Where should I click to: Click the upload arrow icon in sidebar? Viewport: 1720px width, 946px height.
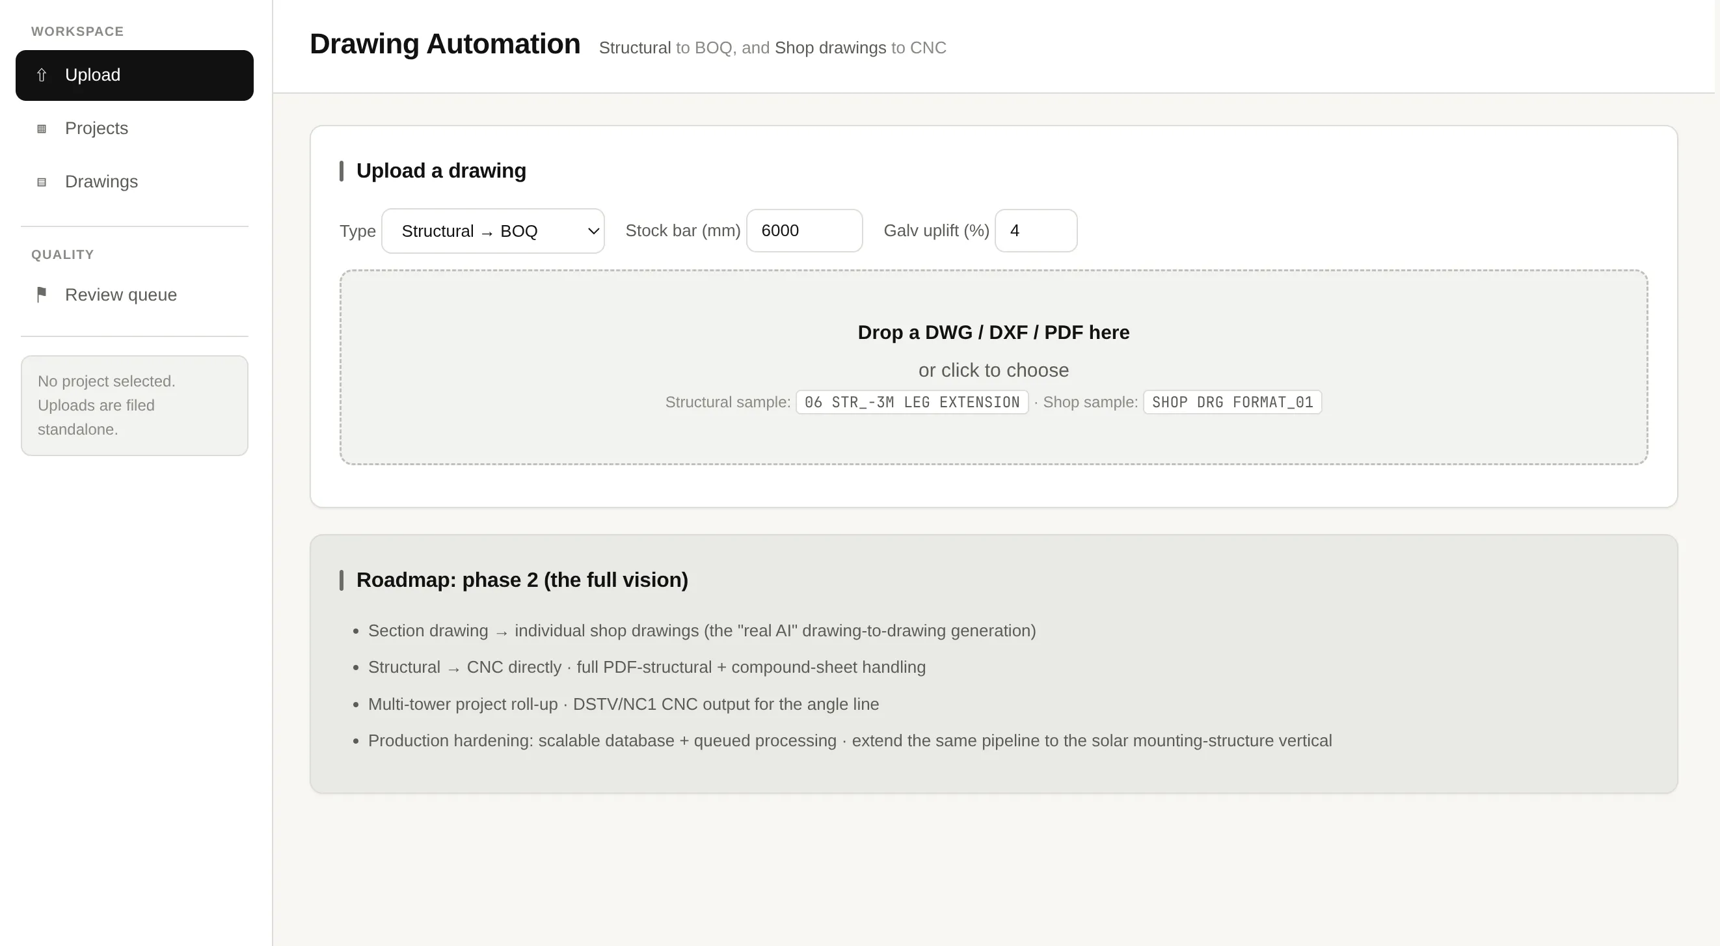[42, 75]
